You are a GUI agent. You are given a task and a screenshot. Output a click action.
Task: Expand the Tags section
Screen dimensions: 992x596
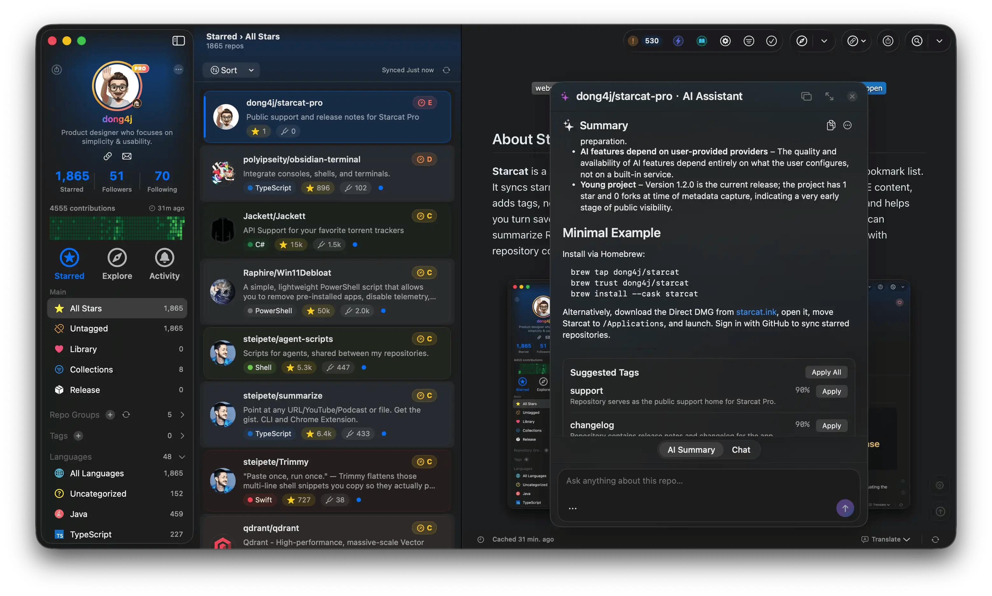tap(182, 436)
